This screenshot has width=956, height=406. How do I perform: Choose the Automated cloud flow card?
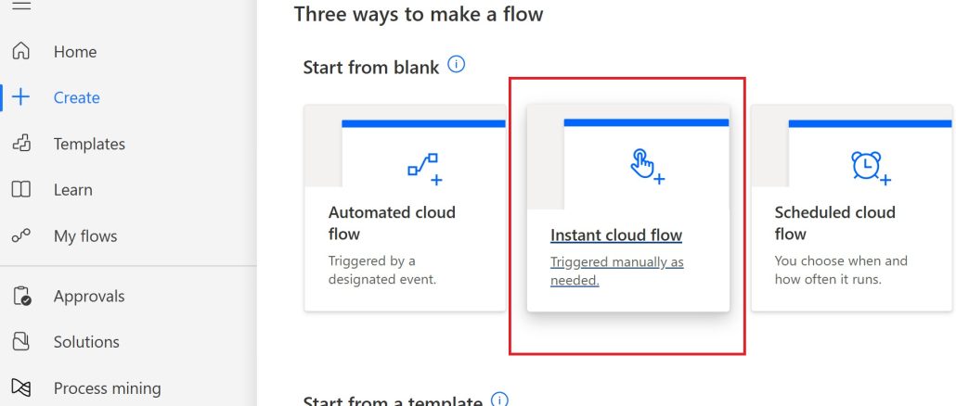click(405, 209)
